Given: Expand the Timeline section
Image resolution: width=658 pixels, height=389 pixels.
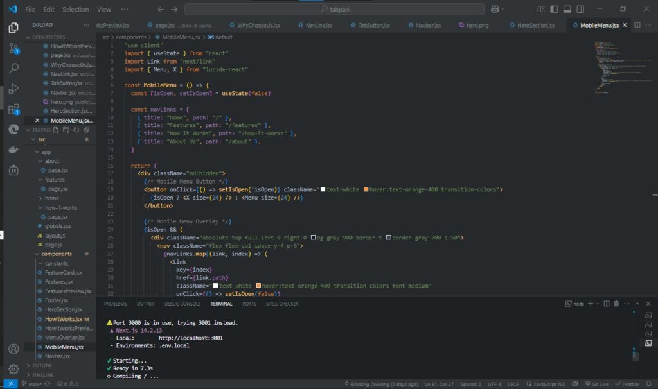Looking at the screenshot, I should coord(28,375).
